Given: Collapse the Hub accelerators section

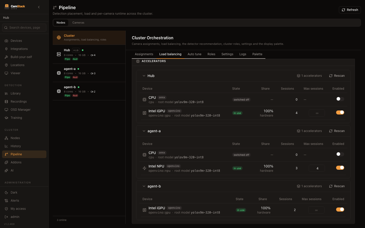Looking at the screenshot, I should pyautogui.click(x=144, y=76).
